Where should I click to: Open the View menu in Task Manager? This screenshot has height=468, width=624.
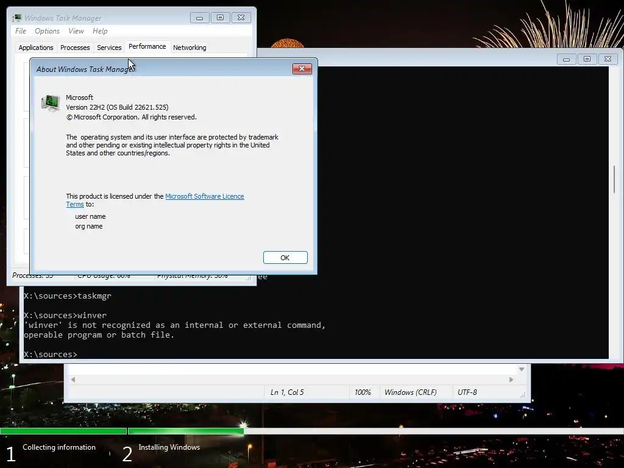pyautogui.click(x=76, y=31)
